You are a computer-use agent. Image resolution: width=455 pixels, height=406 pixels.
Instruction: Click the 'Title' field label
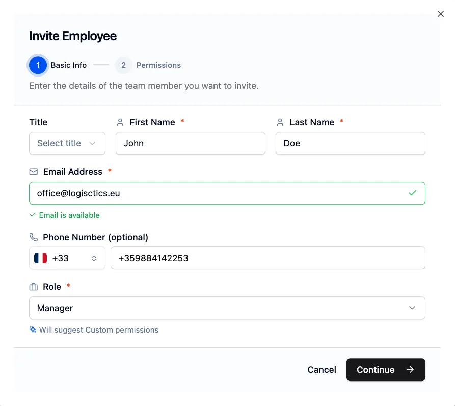click(38, 122)
